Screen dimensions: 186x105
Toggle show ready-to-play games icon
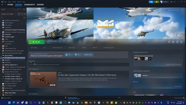[24, 14]
